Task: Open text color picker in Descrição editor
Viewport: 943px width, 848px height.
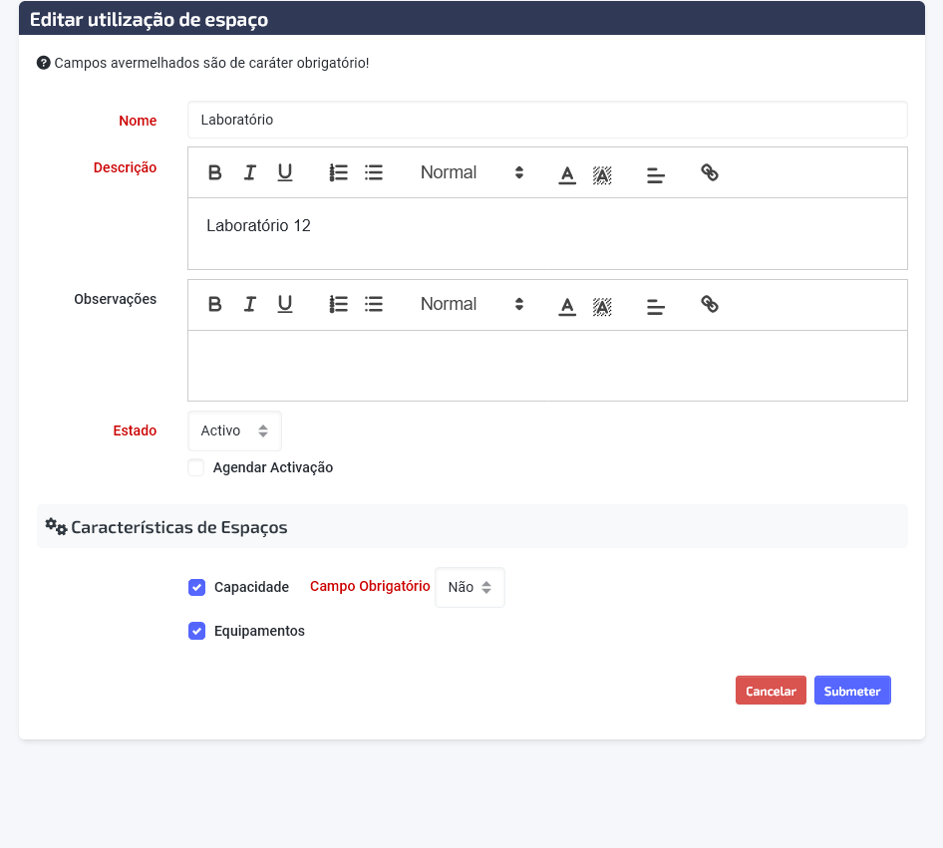Action: (x=567, y=174)
